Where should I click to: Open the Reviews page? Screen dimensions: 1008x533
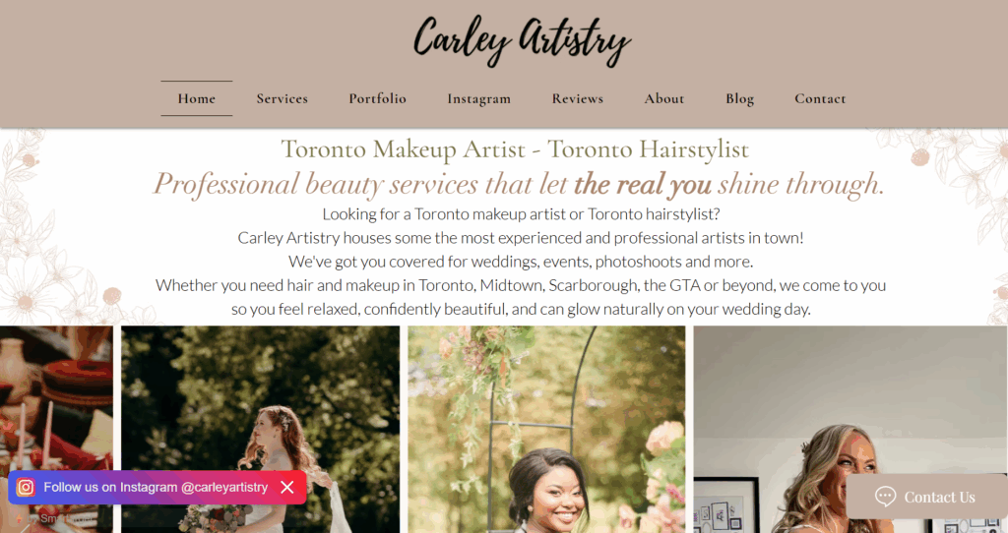[577, 98]
